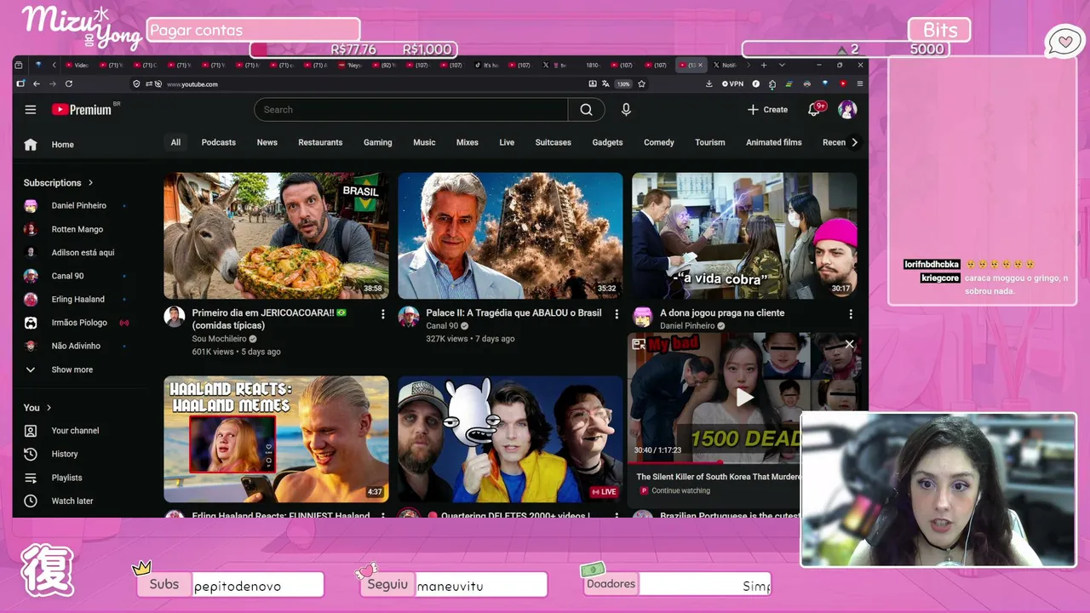Start voice search with the microphone
This screenshot has width=1090, height=613.
(626, 110)
